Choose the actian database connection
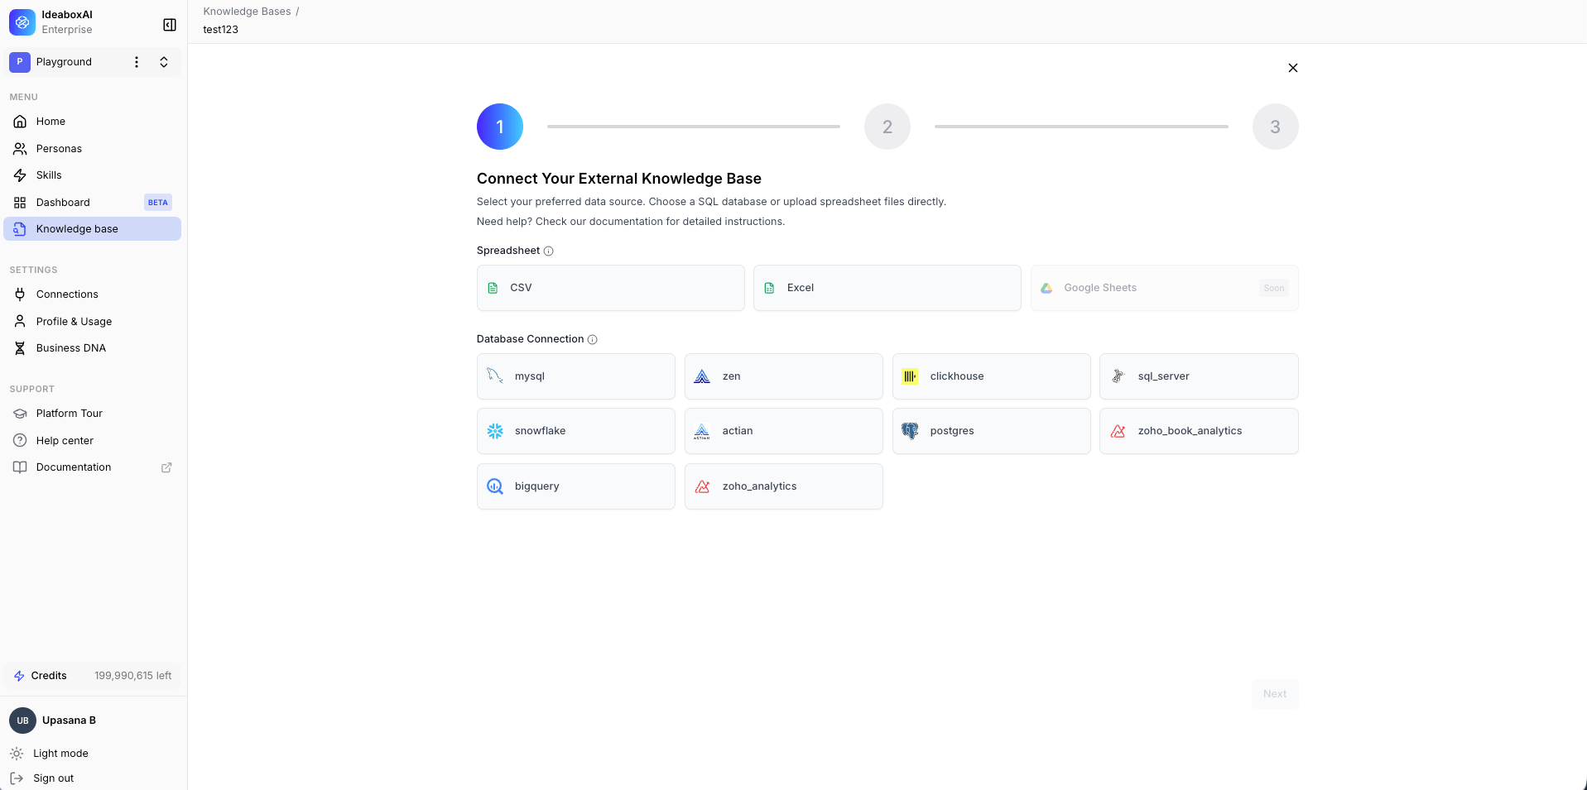This screenshot has height=790, width=1587. tap(783, 431)
